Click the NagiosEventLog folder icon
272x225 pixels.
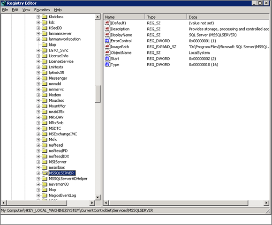45,195
